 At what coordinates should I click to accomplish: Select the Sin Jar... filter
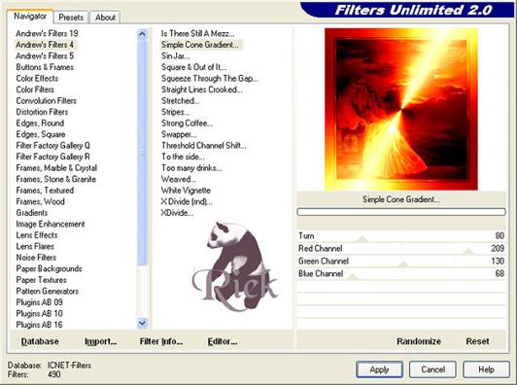(x=175, y=55)
